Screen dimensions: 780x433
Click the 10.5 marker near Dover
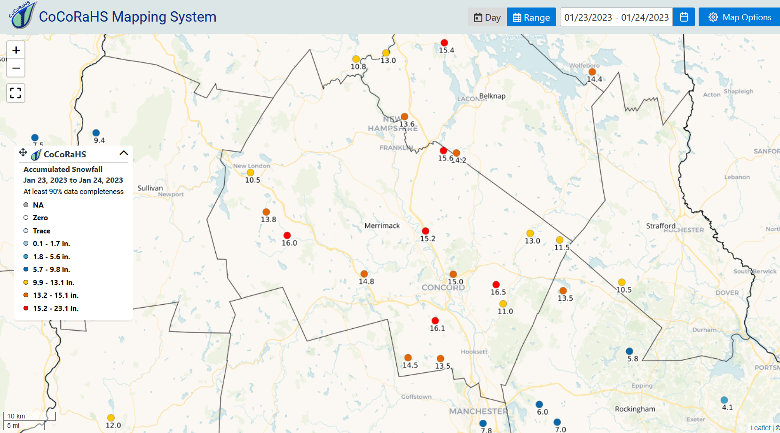coord(622,282)
